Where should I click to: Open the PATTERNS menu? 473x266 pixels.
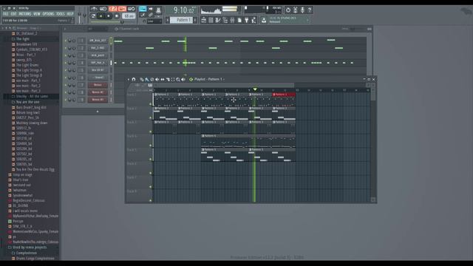click(24, 14)
